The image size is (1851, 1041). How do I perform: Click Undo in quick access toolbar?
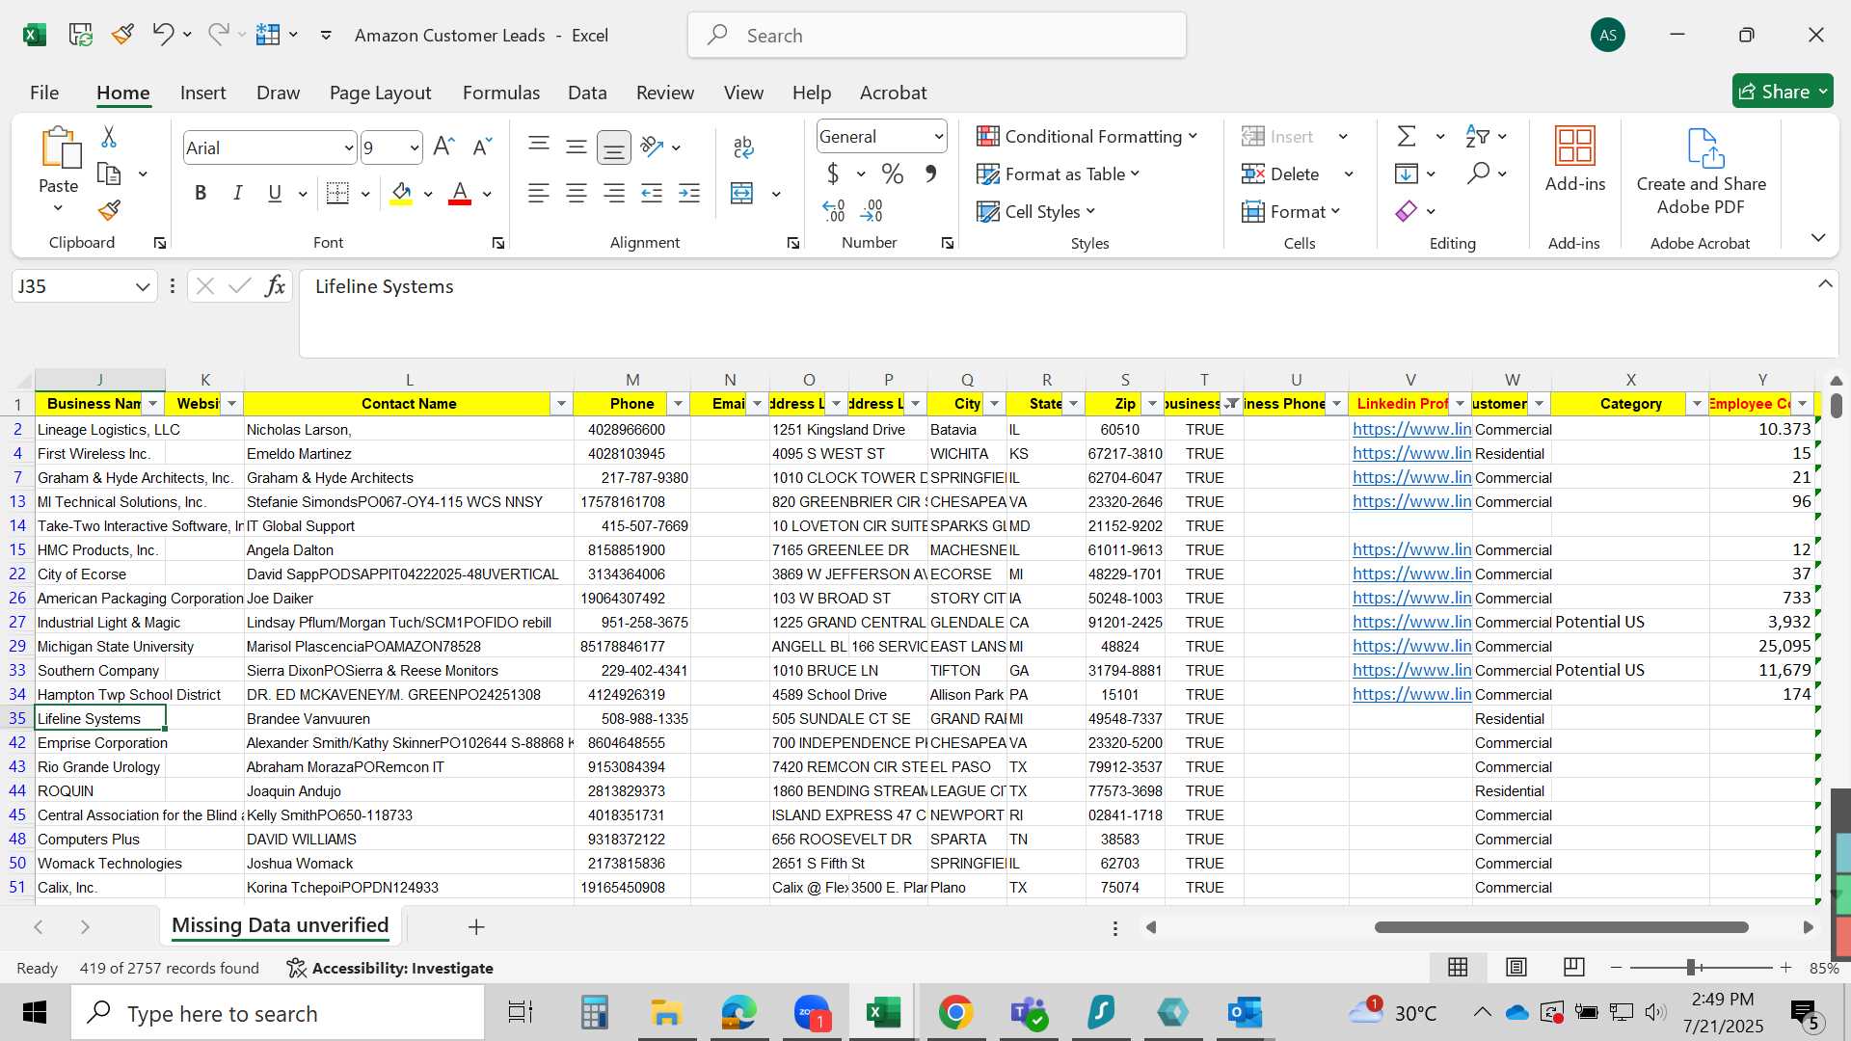[x=162, y=35]
